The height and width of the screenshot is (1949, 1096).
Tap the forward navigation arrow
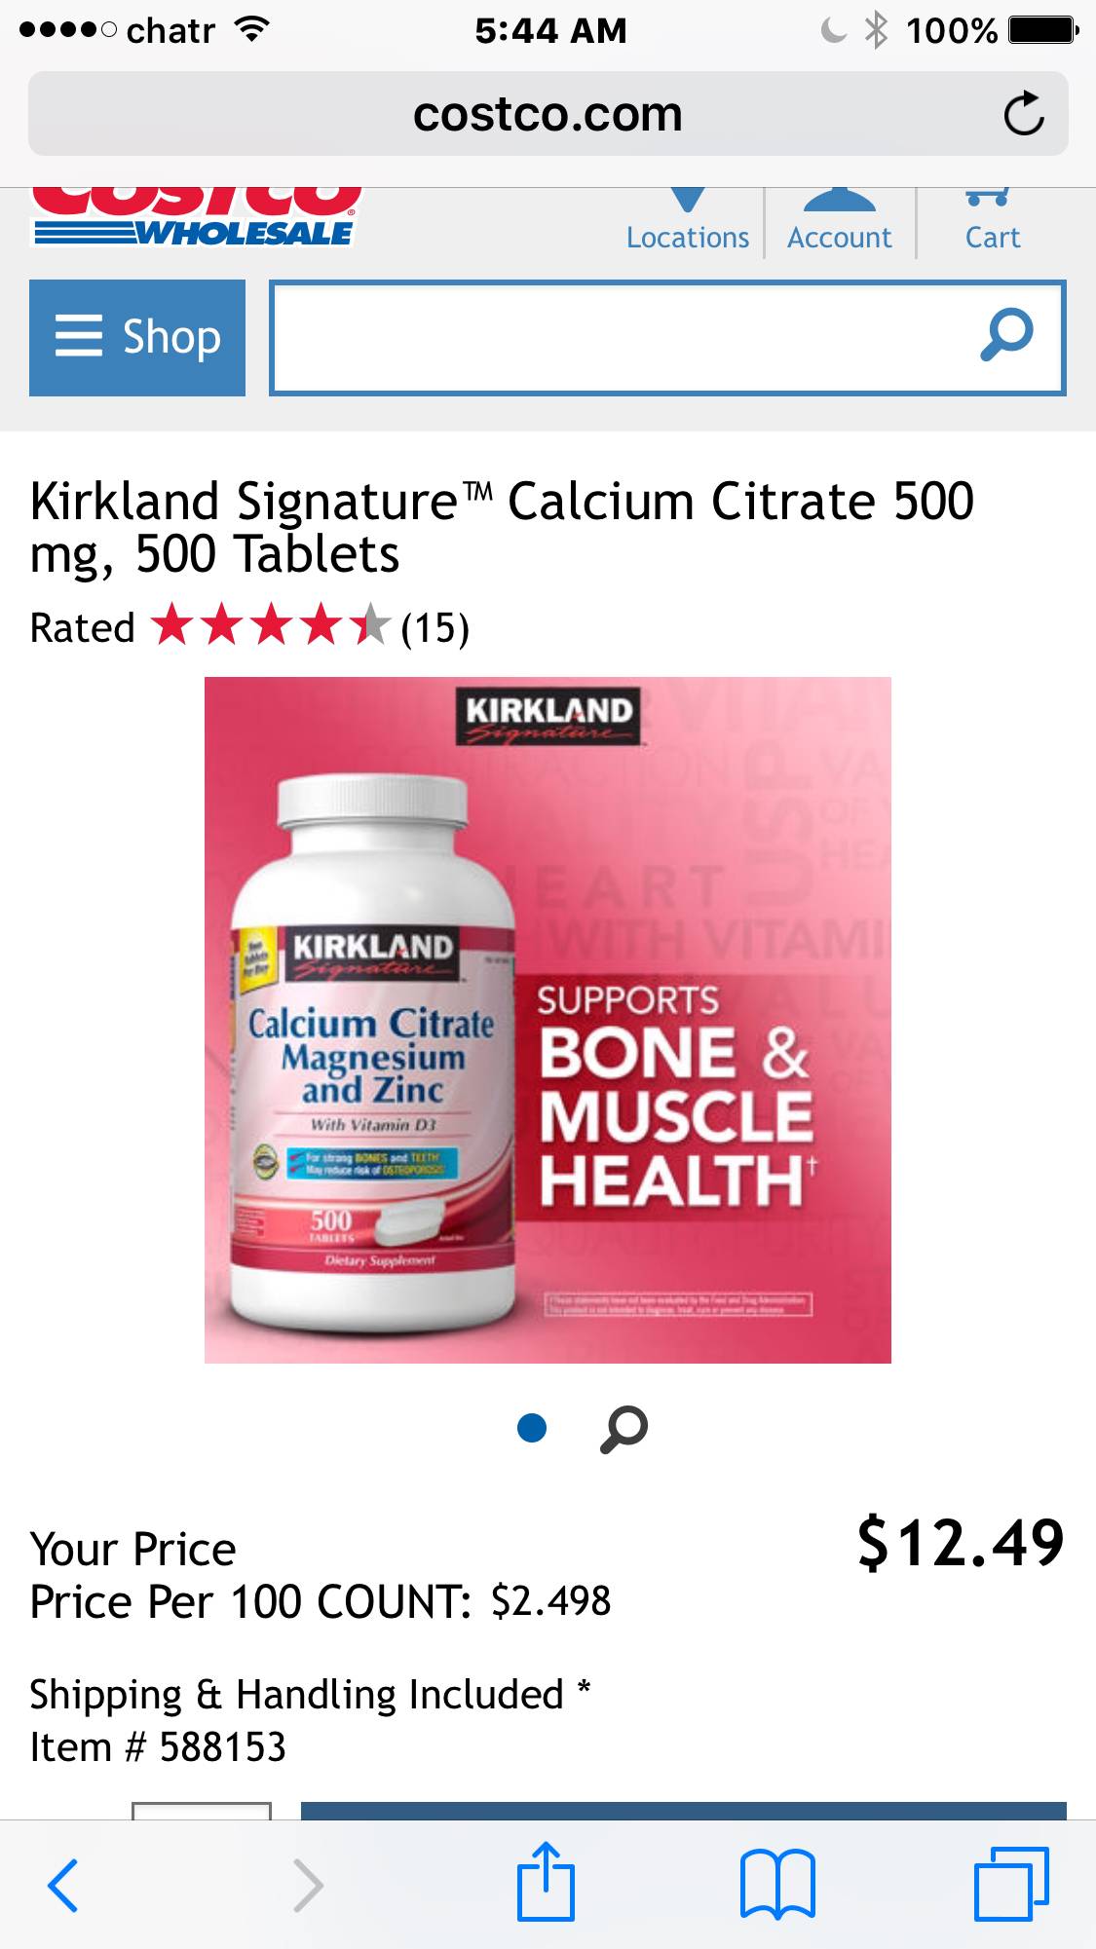308,1885
